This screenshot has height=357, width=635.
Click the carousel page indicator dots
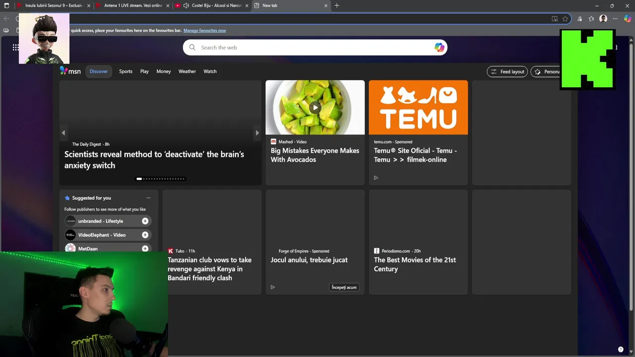point(161,179)
